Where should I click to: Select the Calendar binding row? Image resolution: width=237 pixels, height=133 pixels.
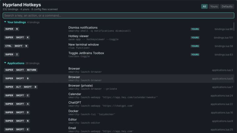118,96
